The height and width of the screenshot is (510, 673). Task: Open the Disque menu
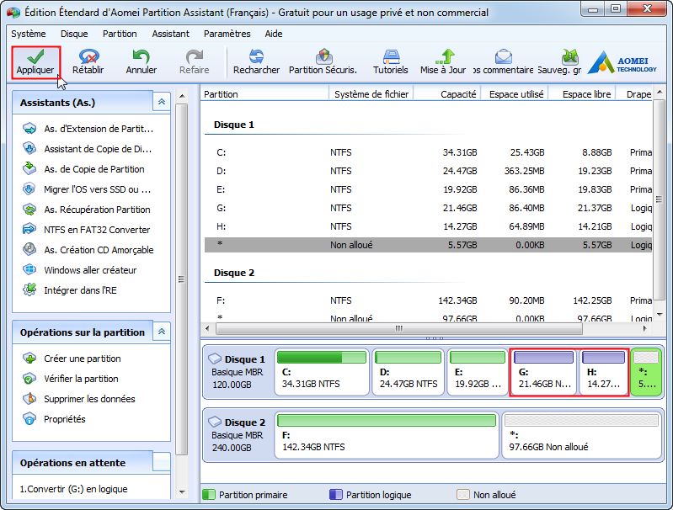pos(74,34)
